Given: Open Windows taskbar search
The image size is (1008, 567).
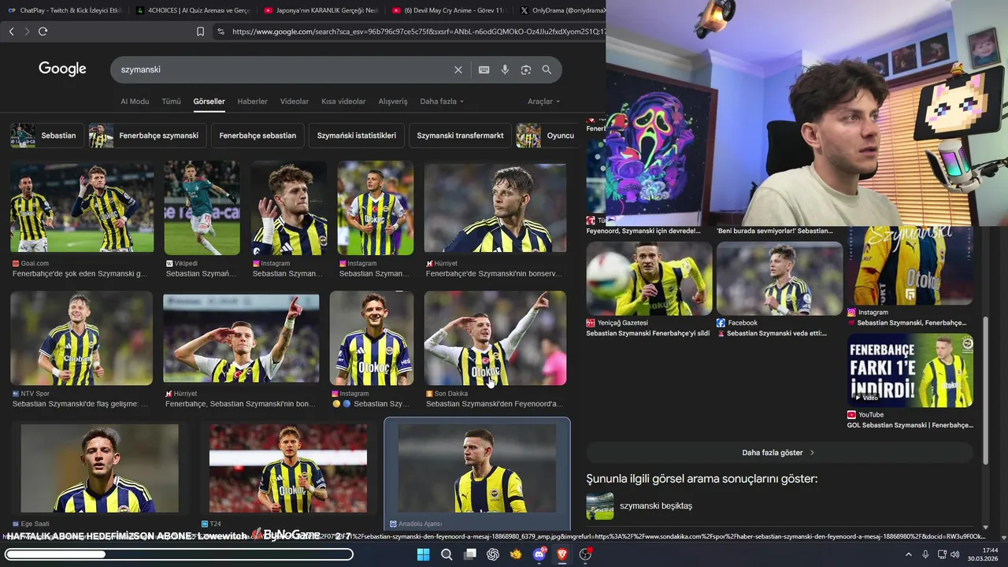Looking at the screenshot, I should click(447, 554).
